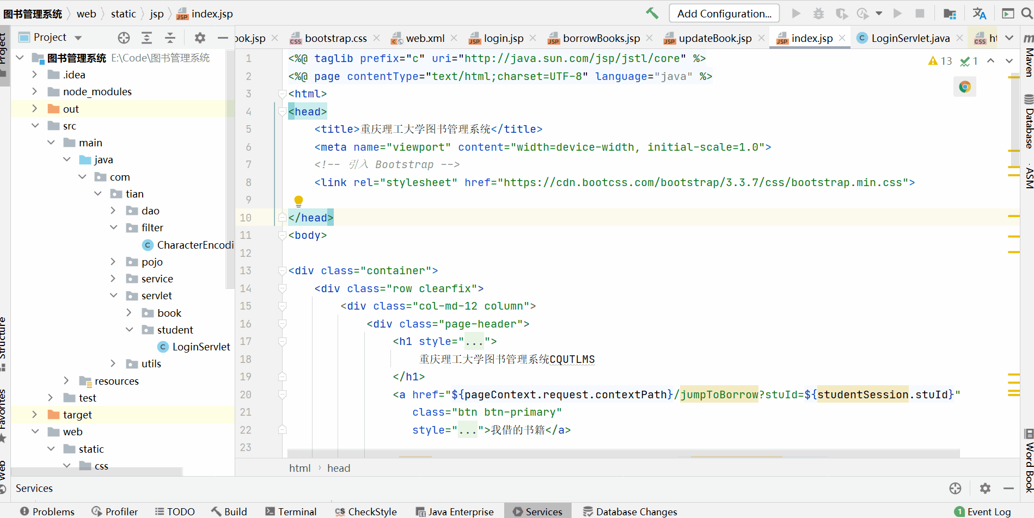Screen dimensions: 1034x518
Task: Click the head breadcrumb below the editor
Action: pyautogui.click(x=339, y=467)
